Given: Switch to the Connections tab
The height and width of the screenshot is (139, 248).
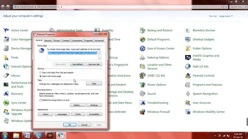Looking at the screenshot, I should click(x=77, y=41).
